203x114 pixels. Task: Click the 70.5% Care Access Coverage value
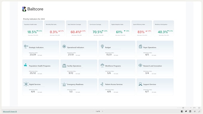[x=97, y=32]
